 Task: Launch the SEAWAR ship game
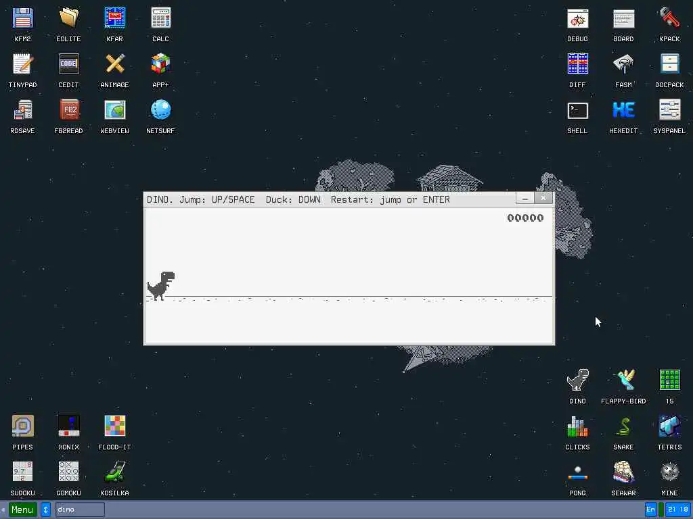623,472
